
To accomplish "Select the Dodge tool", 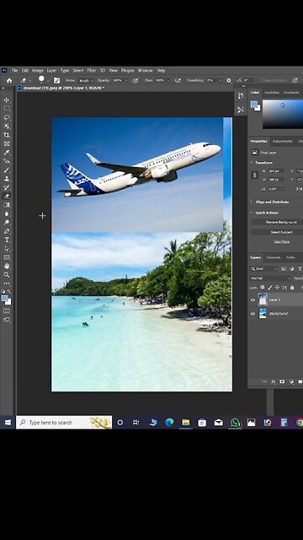I will (x=7, y=223).
